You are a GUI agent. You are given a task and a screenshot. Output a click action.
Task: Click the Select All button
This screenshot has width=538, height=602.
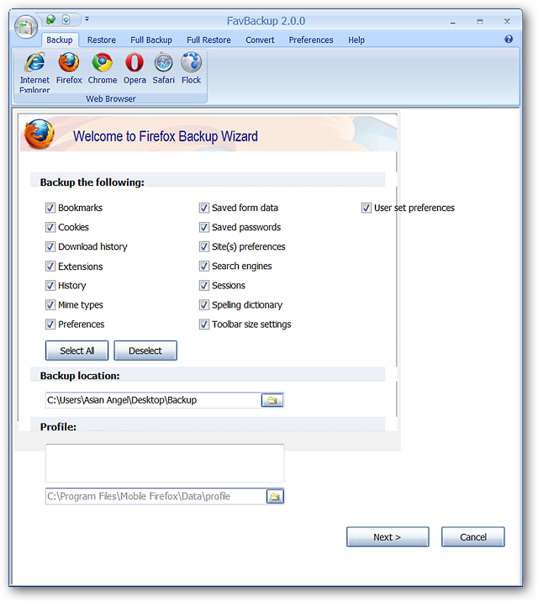tap(76, 351)
